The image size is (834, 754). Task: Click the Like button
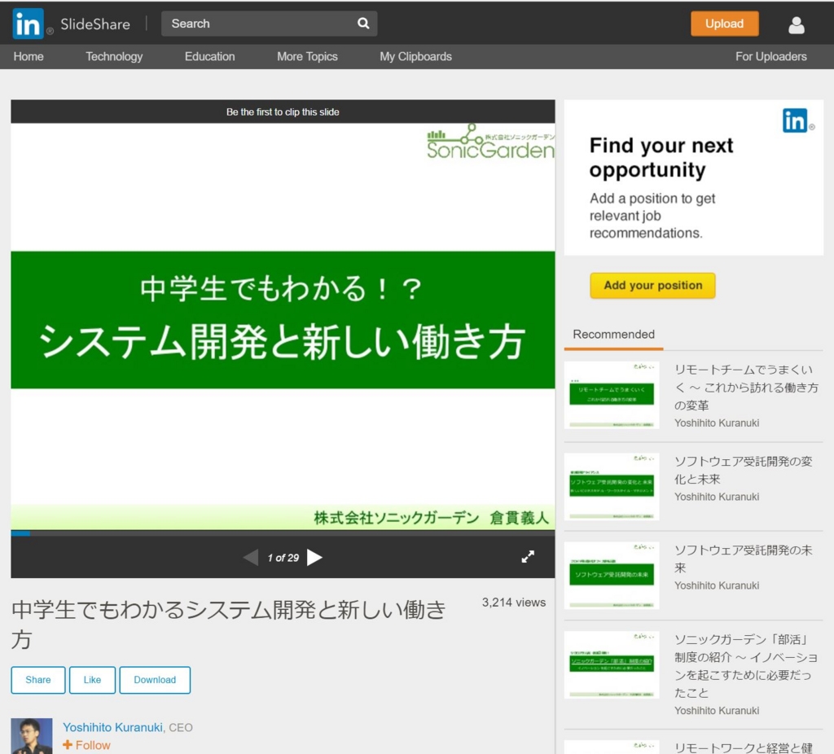[x=92, y=680]
